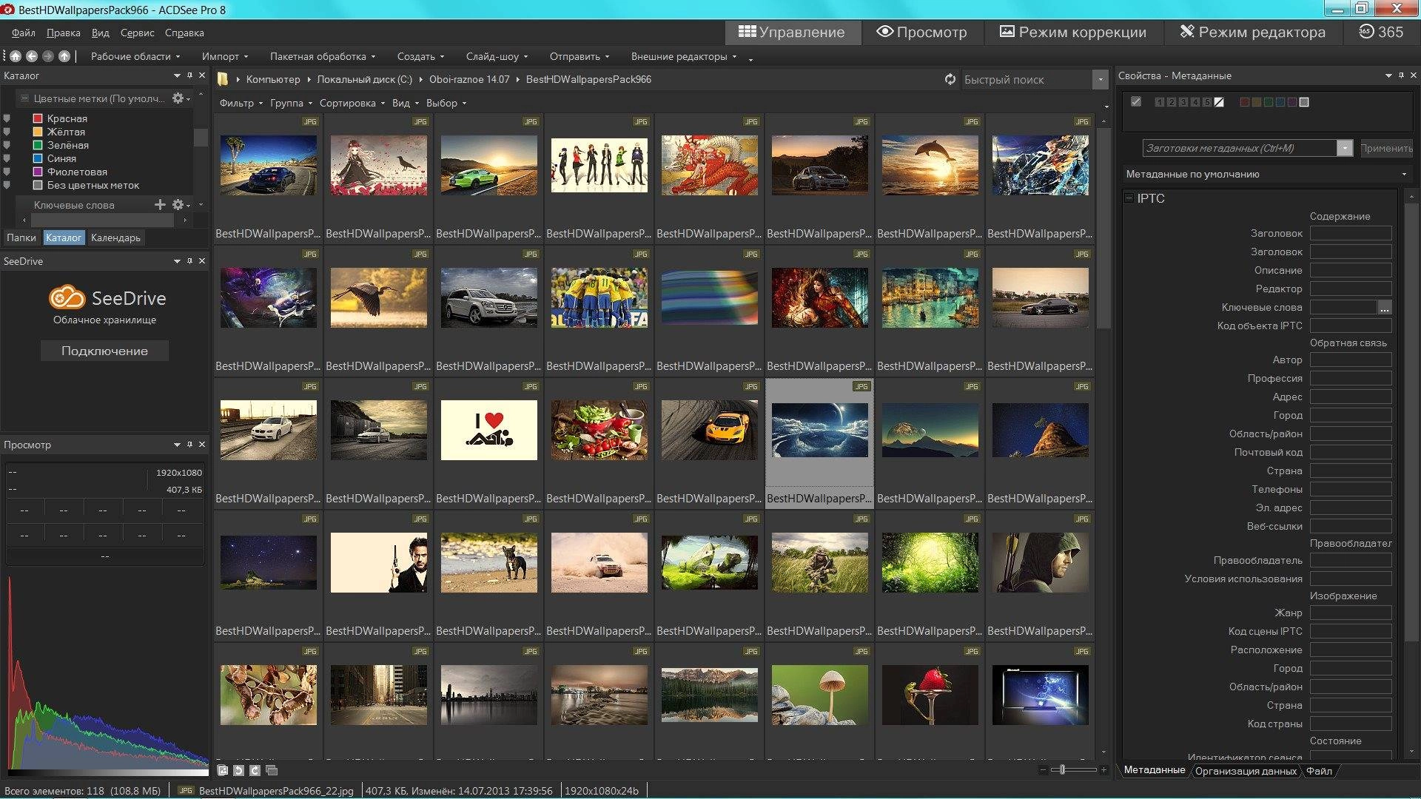Click the compare images icon in bottom toolbar
Screen dimensions: 1421x799
point(272,770)
